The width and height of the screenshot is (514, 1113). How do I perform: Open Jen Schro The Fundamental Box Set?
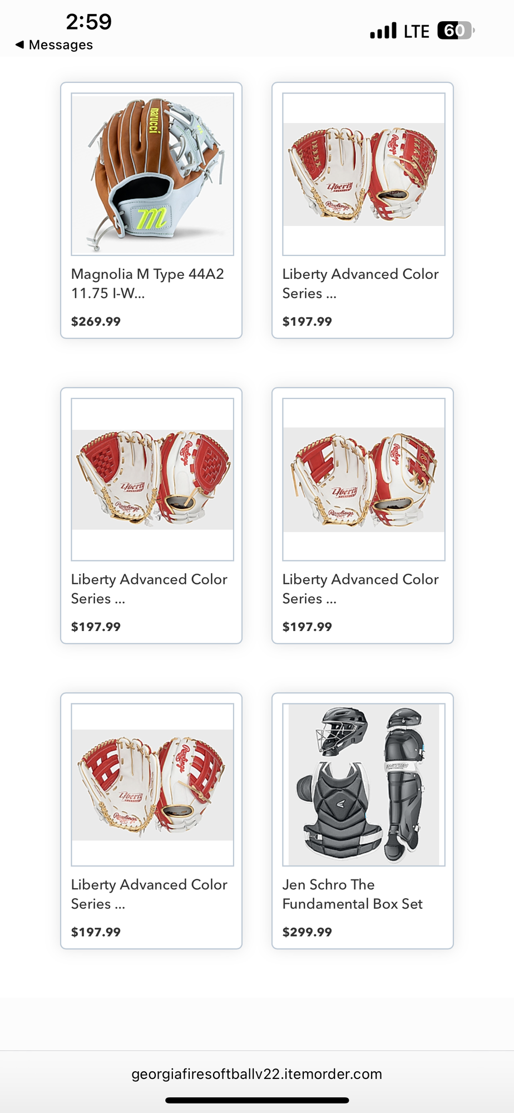[353, 894]
